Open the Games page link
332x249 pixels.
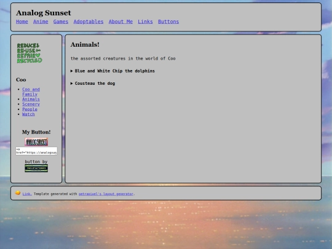pos(61,22)
